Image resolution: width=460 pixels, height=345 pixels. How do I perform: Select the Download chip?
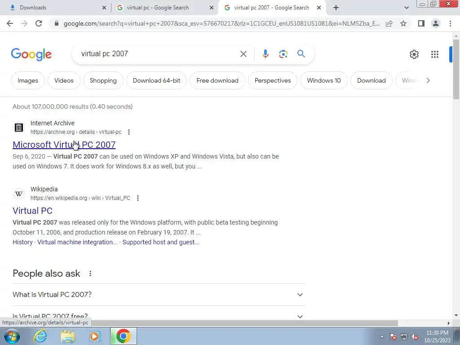click(x=372, y=80)
